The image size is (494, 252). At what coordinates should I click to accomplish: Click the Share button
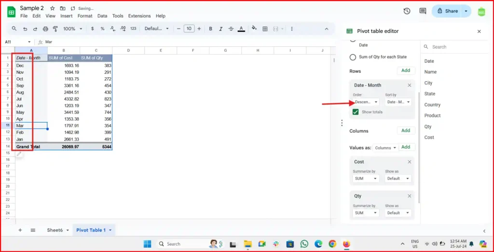point(447,11)
